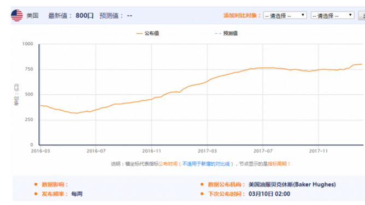Open the first 请选择 comparison dropdown
The width and height of the screenshot is (365, 205).
click(x=285, y=15)
